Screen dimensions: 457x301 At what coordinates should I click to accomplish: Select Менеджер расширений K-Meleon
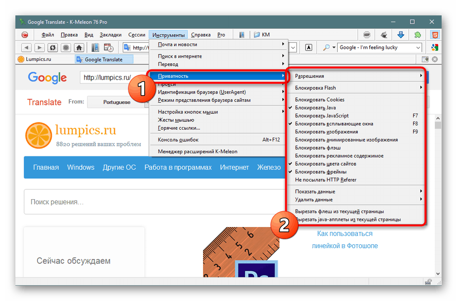pos(218,152)
